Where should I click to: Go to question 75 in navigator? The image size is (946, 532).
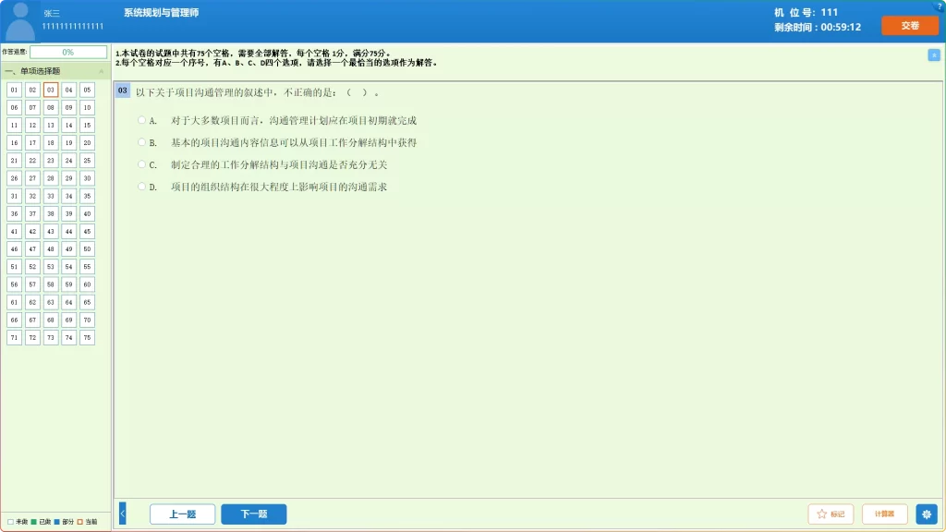(x=87, y=338)
